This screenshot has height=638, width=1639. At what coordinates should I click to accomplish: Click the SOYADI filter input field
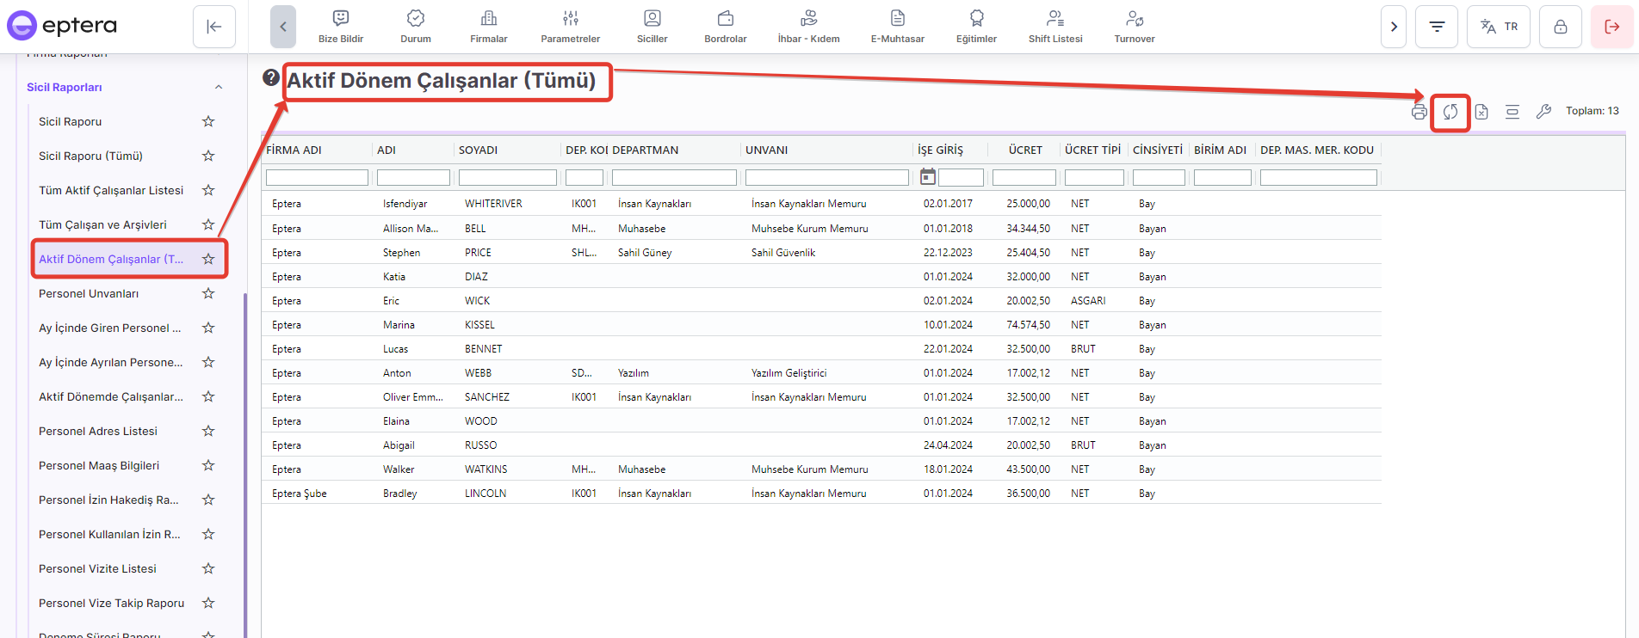point(507,178)
